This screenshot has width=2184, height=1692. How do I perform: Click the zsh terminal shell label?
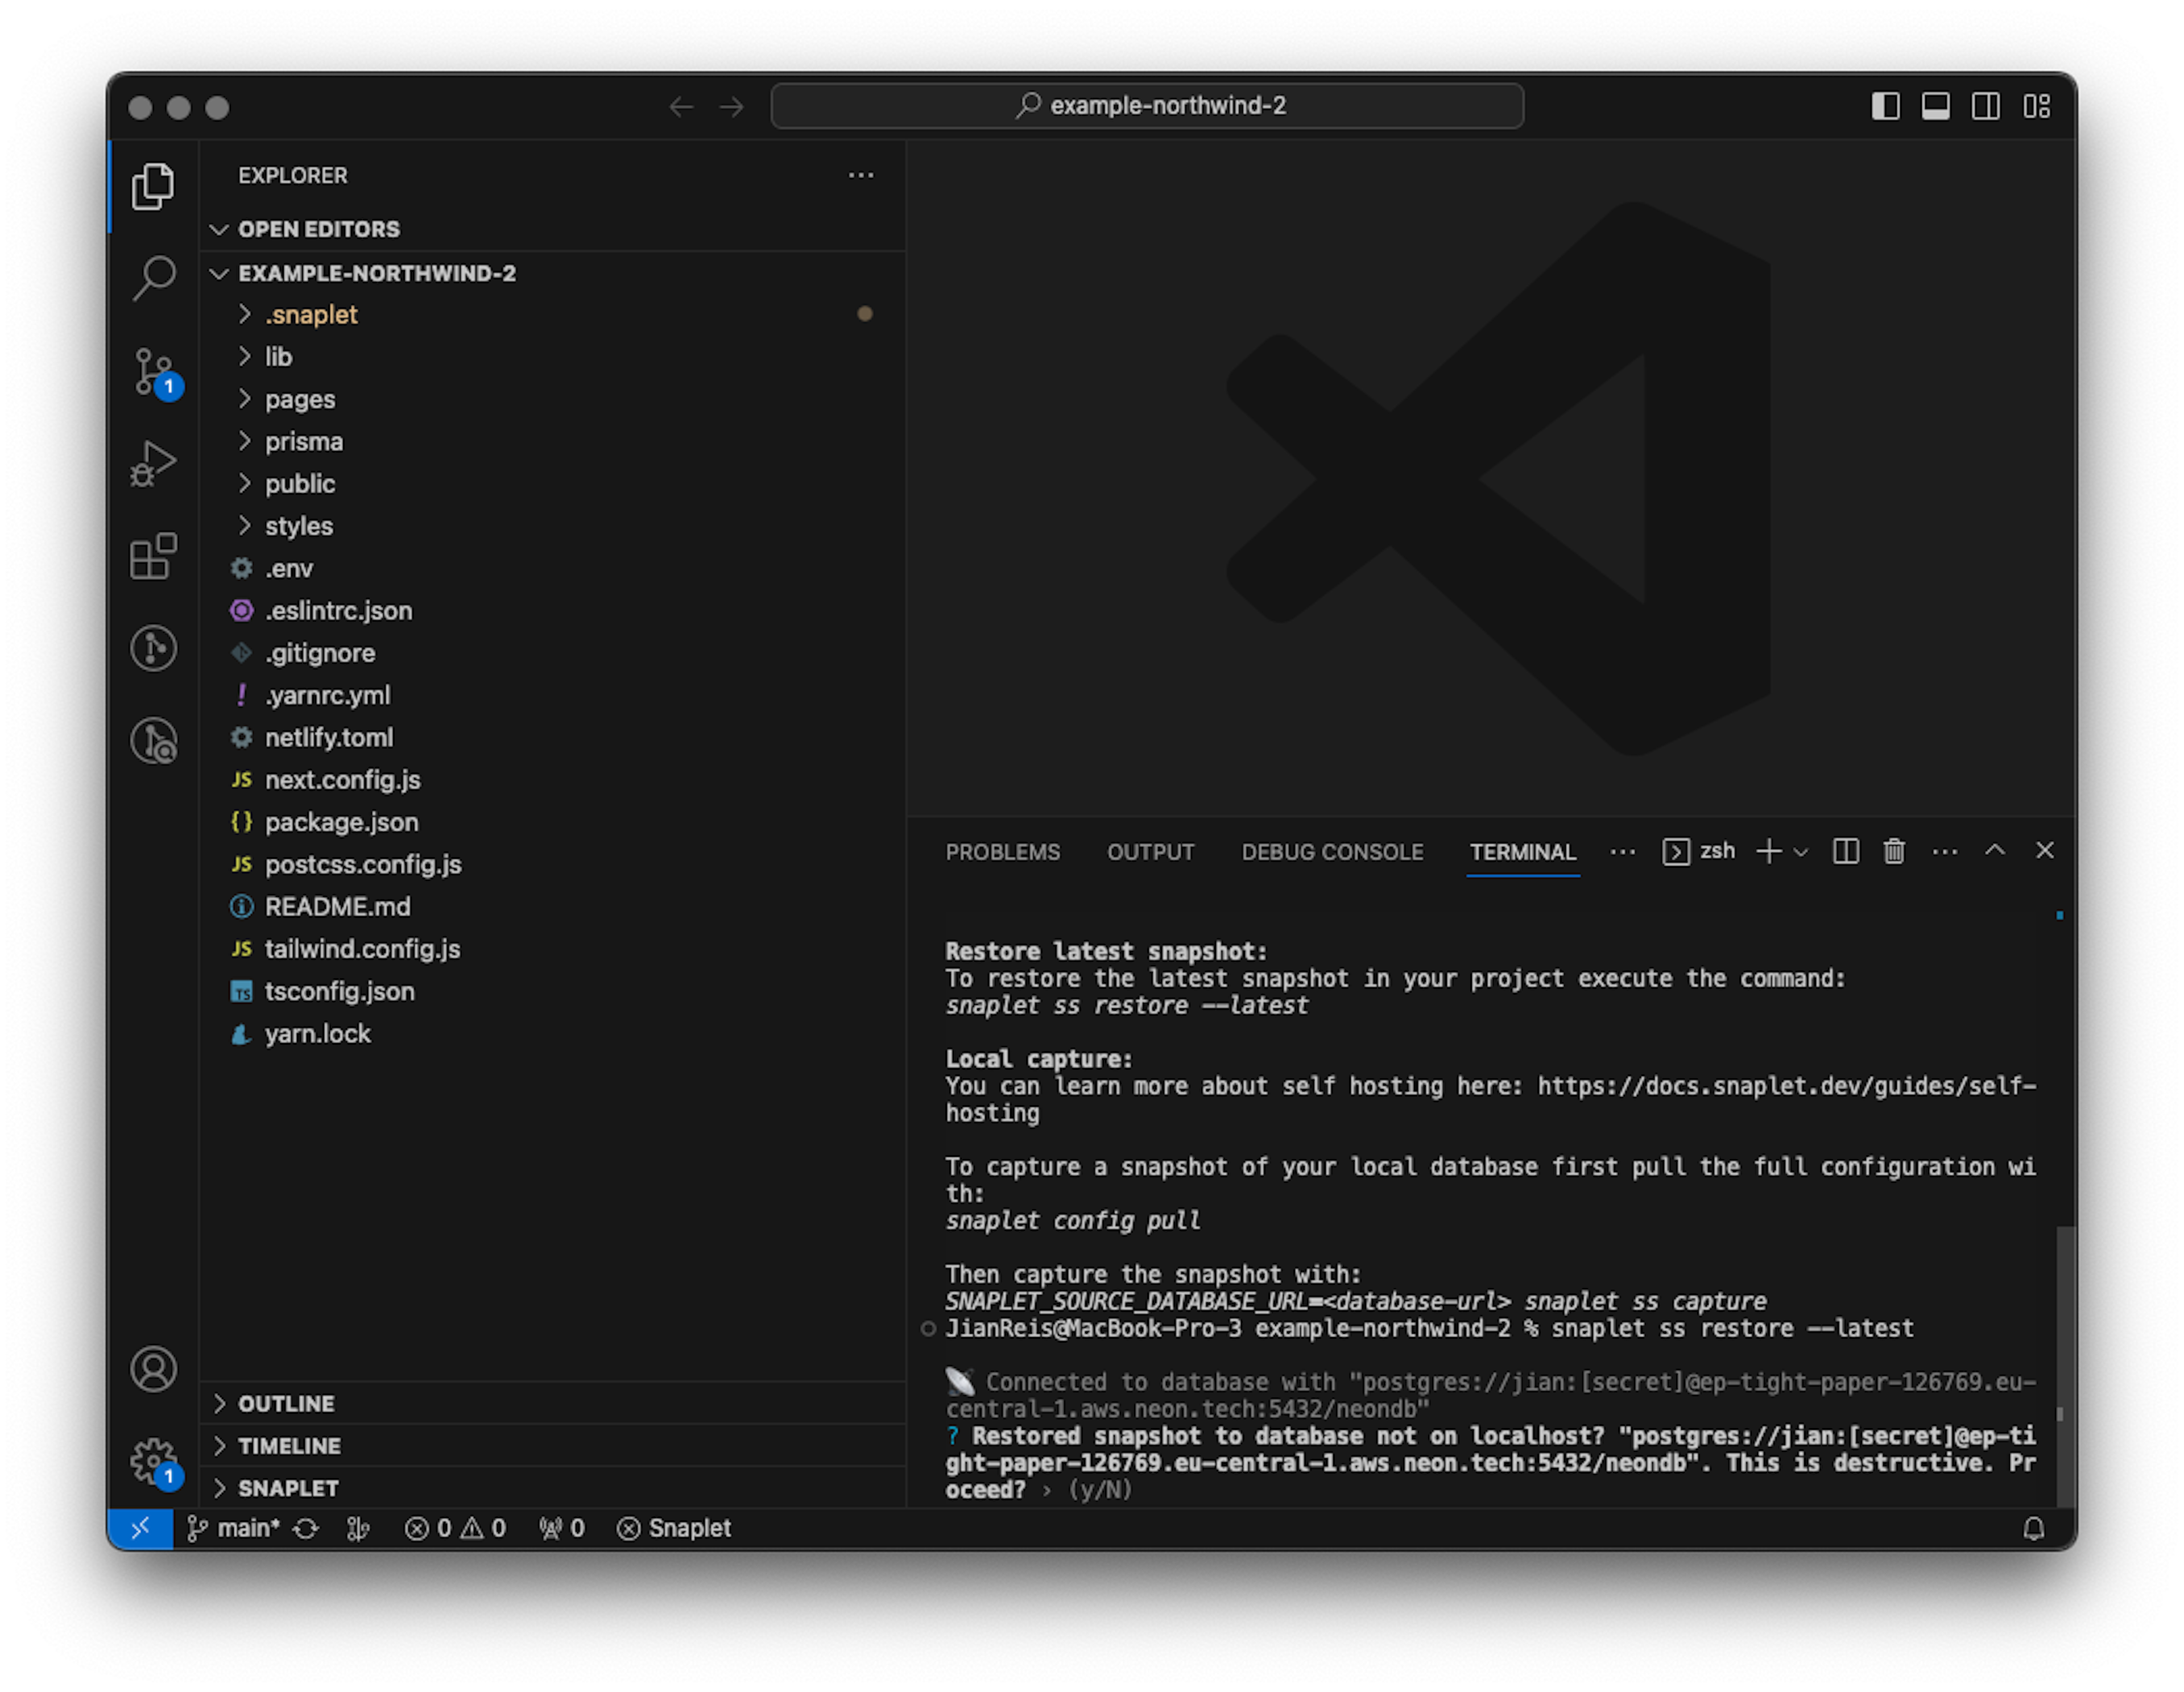pyautogui.click(x=1698, y=851)
